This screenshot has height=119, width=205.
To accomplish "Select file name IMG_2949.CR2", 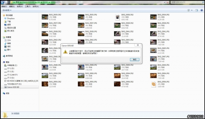I will (127, 65).
